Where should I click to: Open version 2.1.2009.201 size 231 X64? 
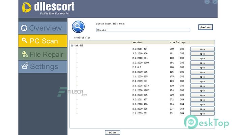202,113
